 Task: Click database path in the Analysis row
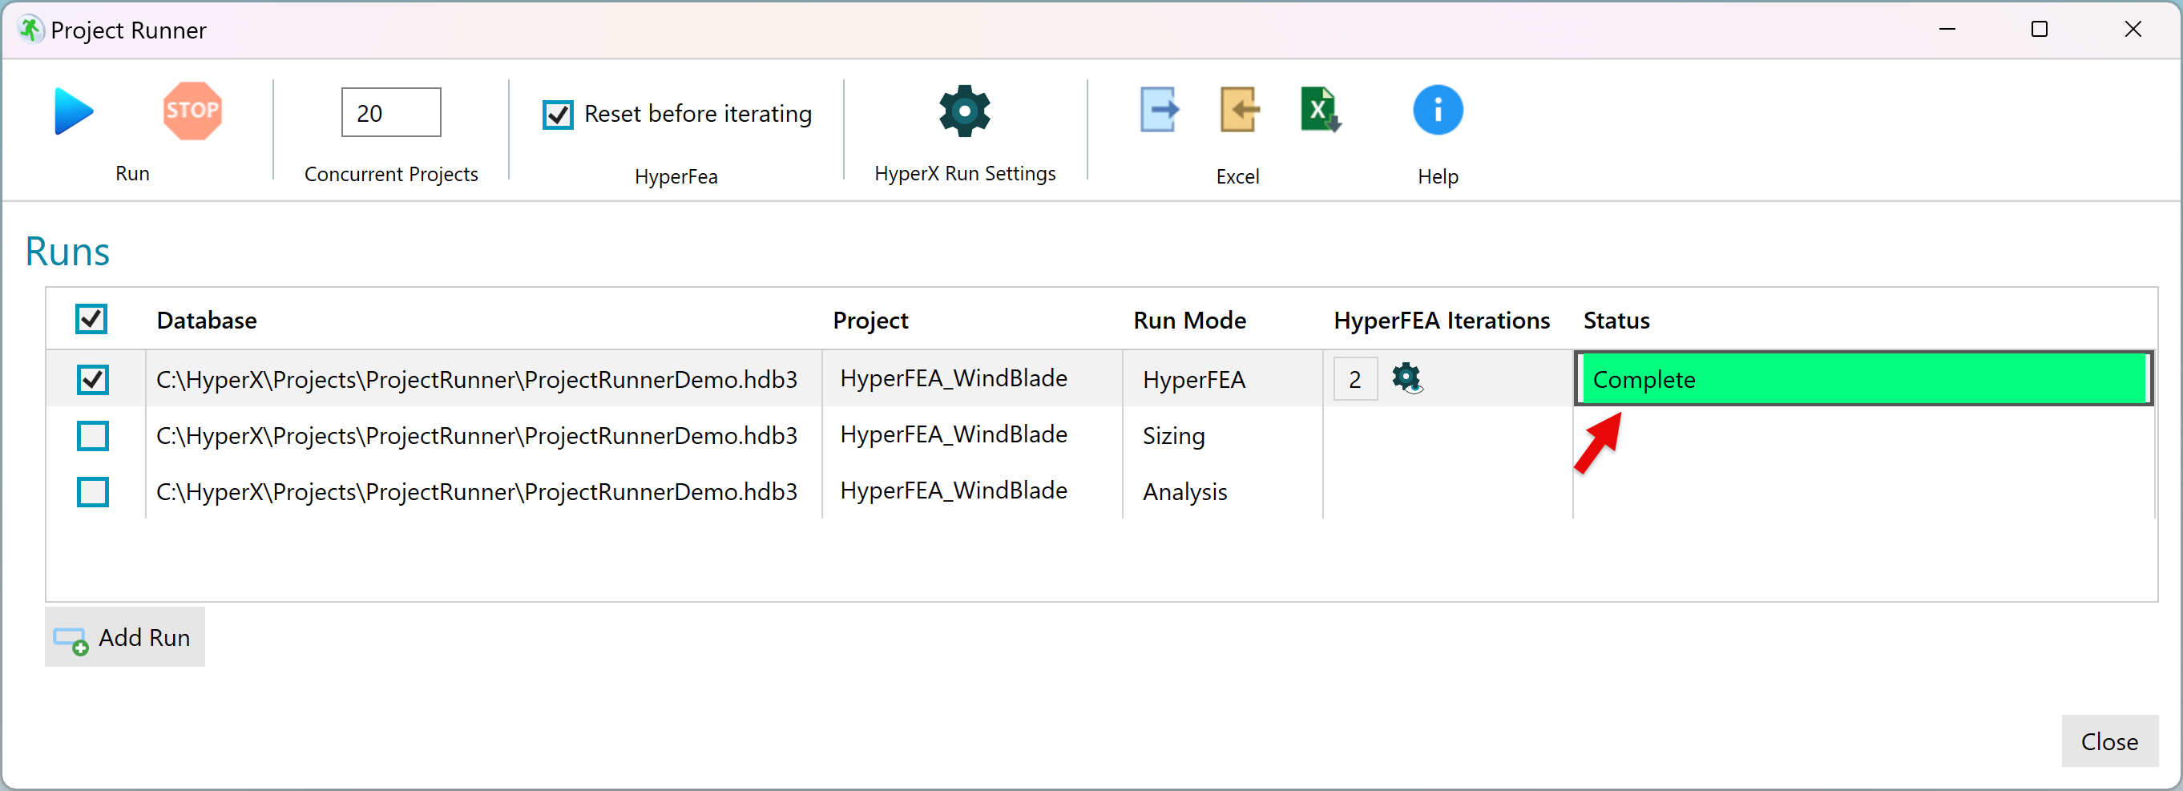[x=476, y=492]
